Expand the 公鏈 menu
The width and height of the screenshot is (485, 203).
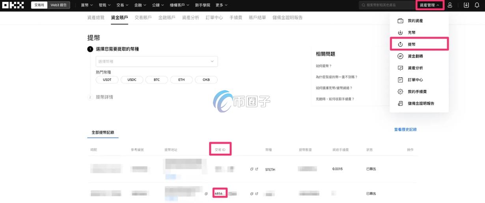point(158,5)
